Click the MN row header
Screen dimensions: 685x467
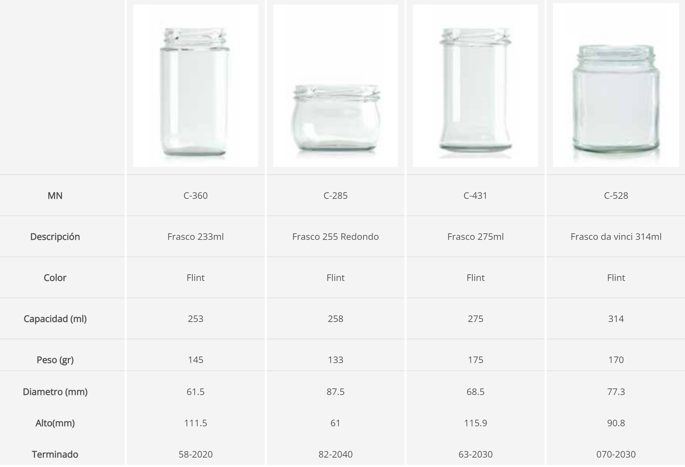pos(55,196)
